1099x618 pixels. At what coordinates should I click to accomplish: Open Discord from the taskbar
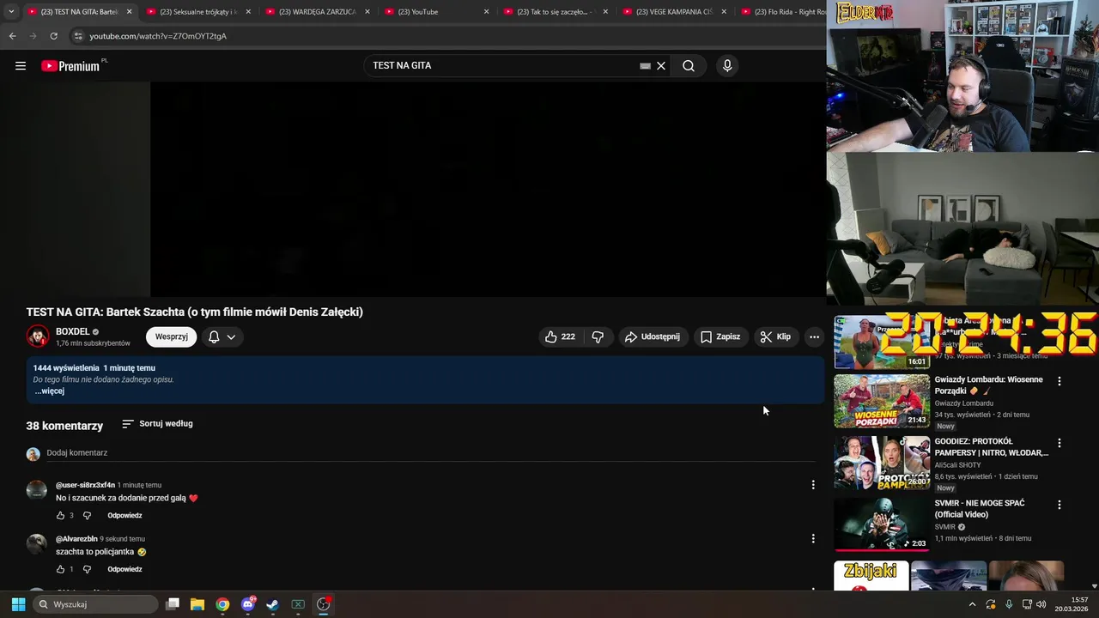point(248,604)
